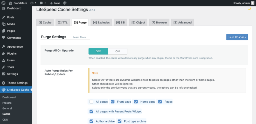256x124 pixels.
Task: Open the [6] Object tab
Action: [138, 22]
